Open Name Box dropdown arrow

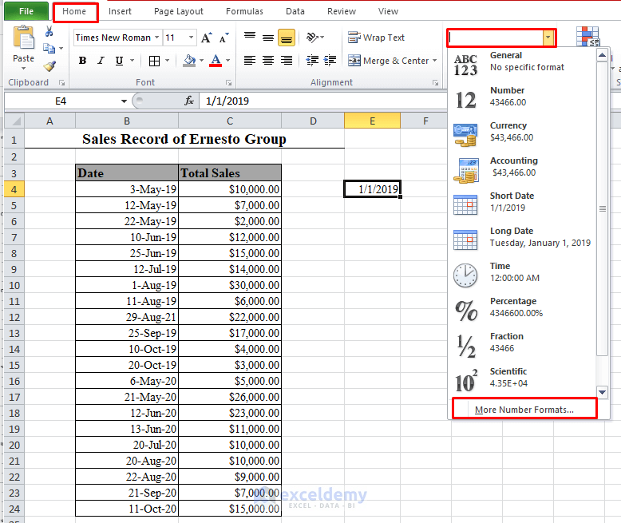[x=124, y=101]
